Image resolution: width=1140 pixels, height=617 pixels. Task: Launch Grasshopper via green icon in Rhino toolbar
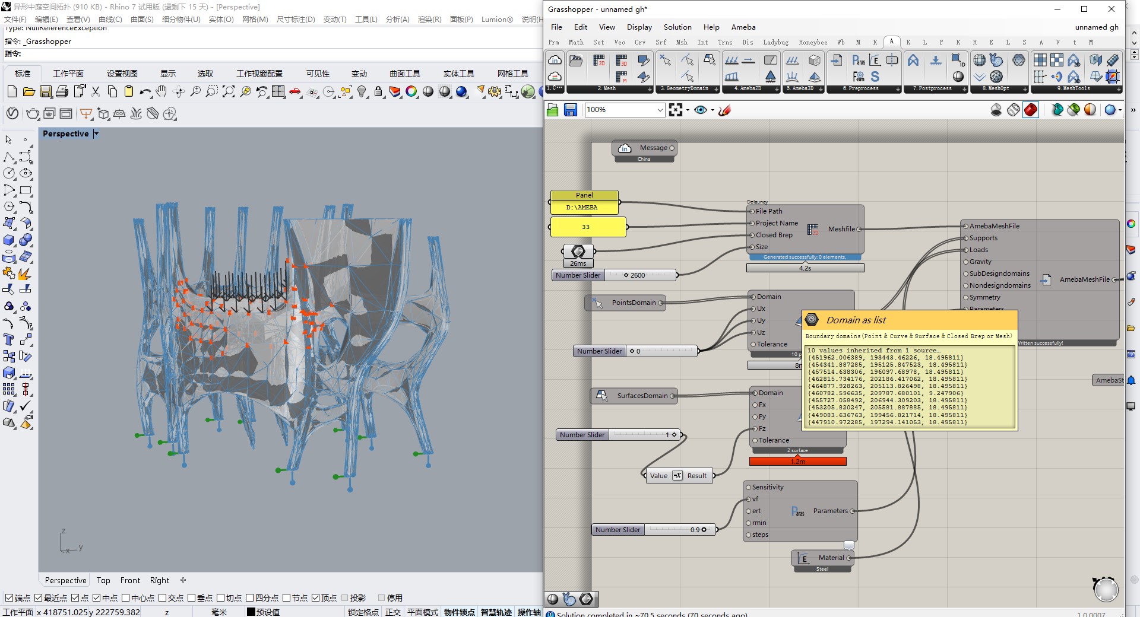click(528, 91)
